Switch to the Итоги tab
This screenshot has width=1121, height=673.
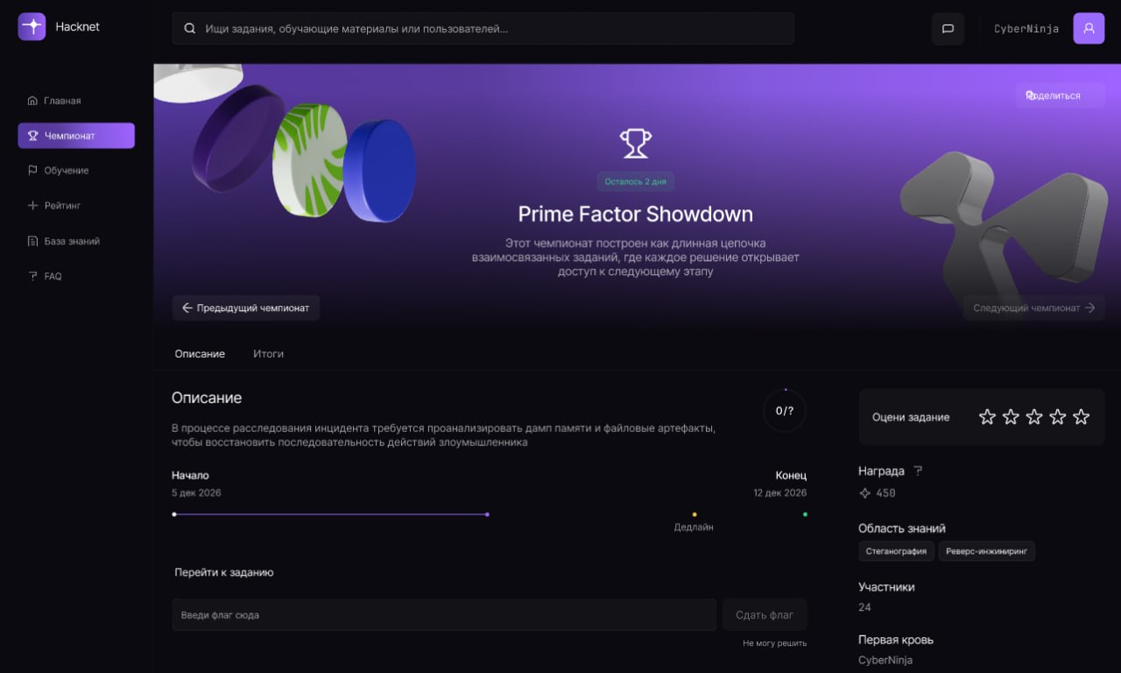(268, 354)
